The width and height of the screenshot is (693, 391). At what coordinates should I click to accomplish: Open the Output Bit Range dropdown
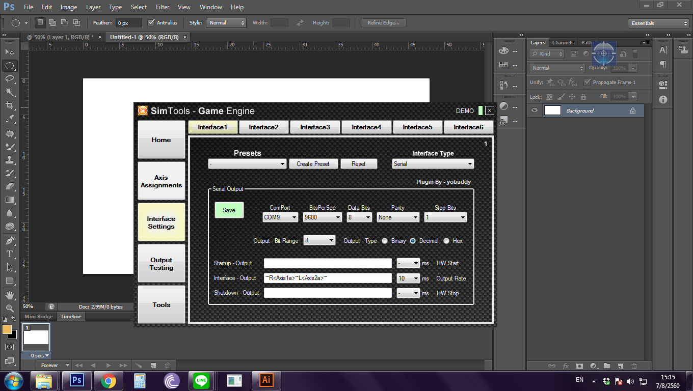coord(319,240)
